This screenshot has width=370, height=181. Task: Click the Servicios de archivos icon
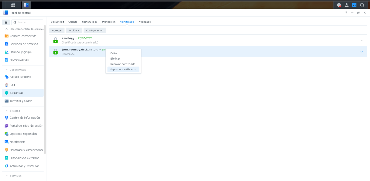tap(6, 44)
